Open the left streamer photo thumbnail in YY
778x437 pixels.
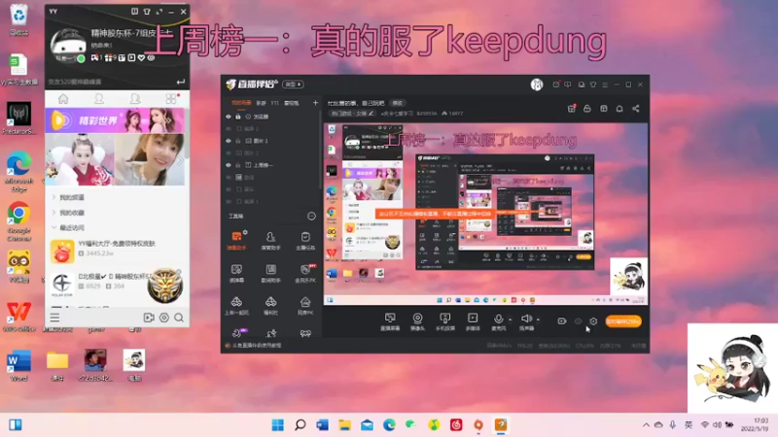point(80,159)
